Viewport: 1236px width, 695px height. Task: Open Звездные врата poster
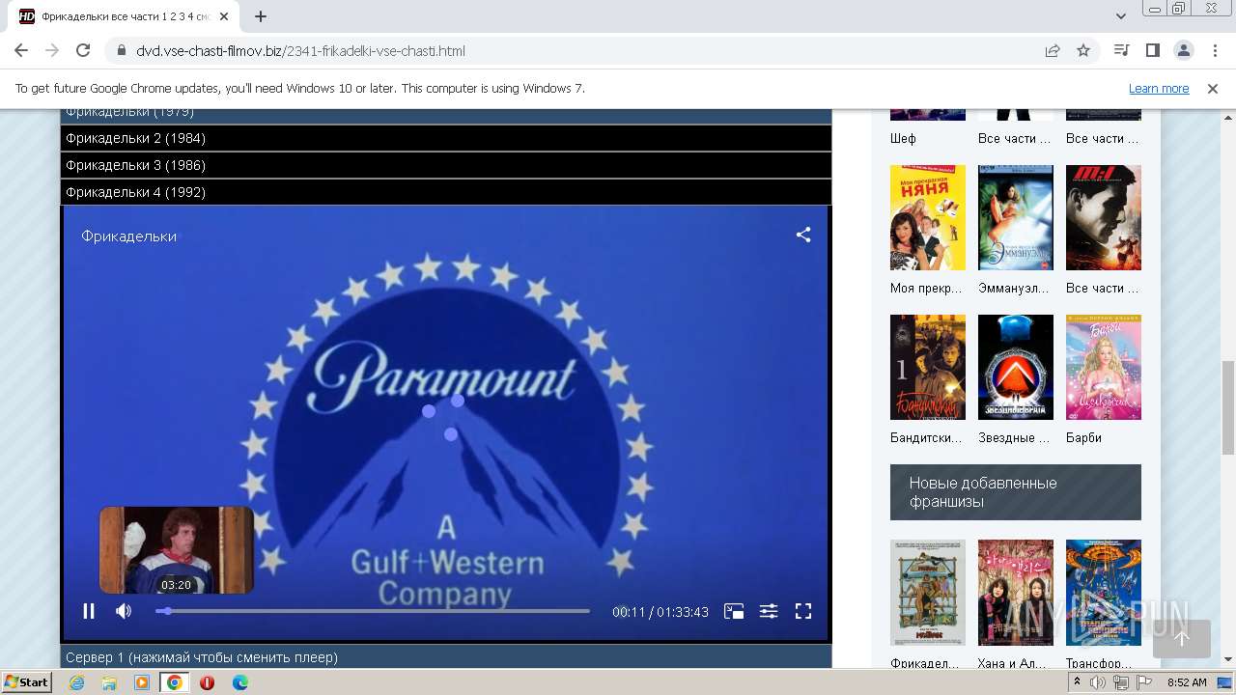pos(1016,367)
